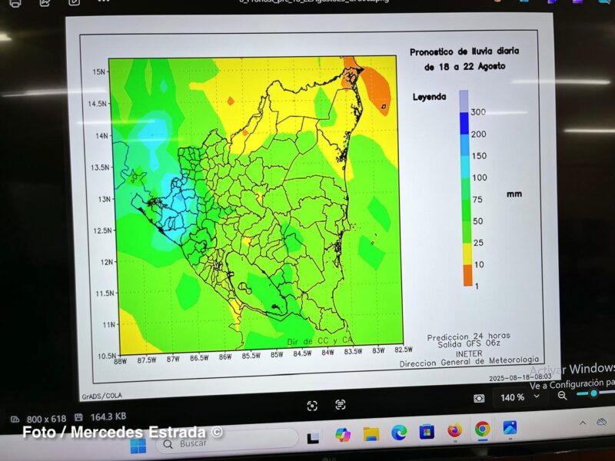Screen dimensions: 615x461
Task: Click the scan text icon below image
Action: tap(341, 404)
